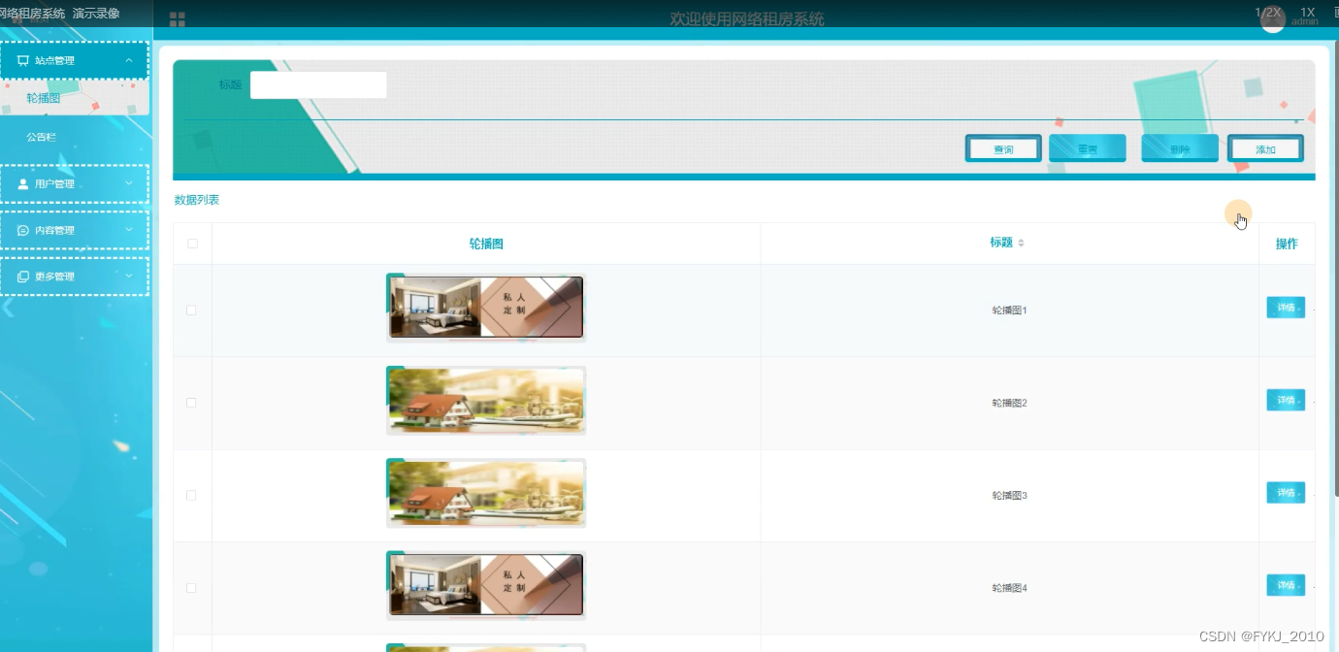Screen dimensions: 1339x652
Task: Open the 轮播图3 house banner thumbnail
Action: tap(486, 493)
